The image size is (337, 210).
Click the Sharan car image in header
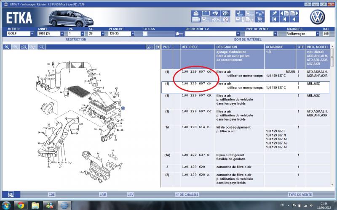pos(71,18)
